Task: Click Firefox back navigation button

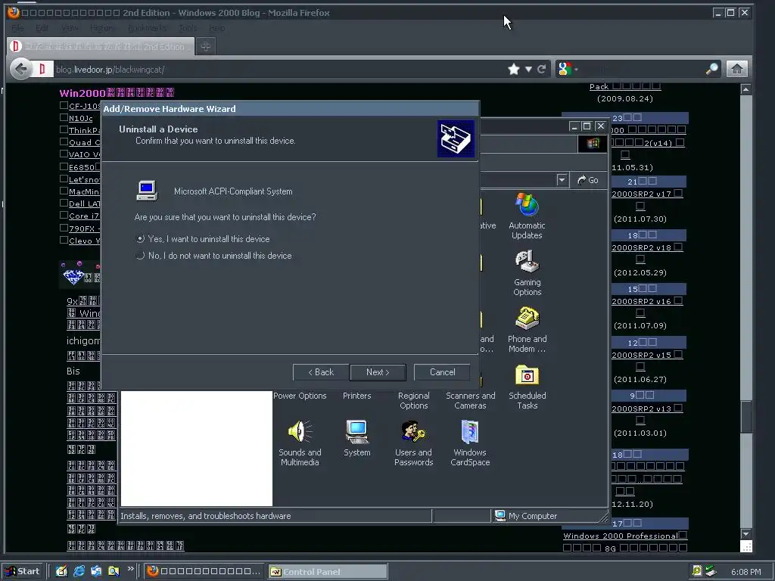Action: click(20, 69)
